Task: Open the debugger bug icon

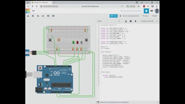Action: 136,21
